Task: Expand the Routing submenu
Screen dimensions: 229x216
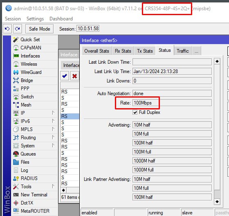Action: coord(53,138)
